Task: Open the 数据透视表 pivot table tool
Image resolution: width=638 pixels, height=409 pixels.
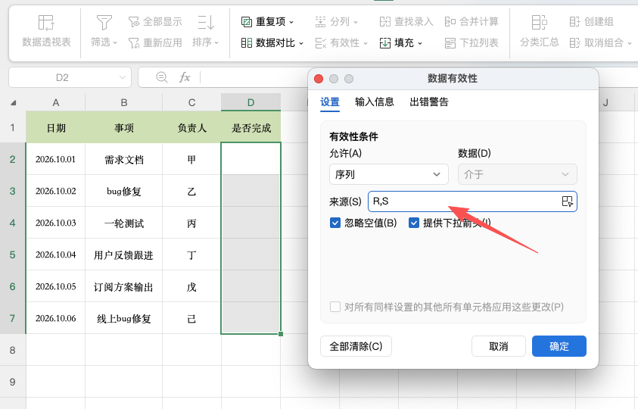Action: pos(46,31)
